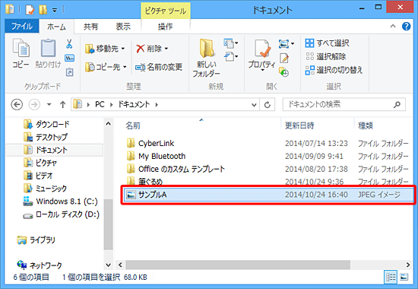Image resolution: width=418 pixels, height=289 pixels.
Task: Open the recent locations dropdown arrow
Action: (49, 104)
